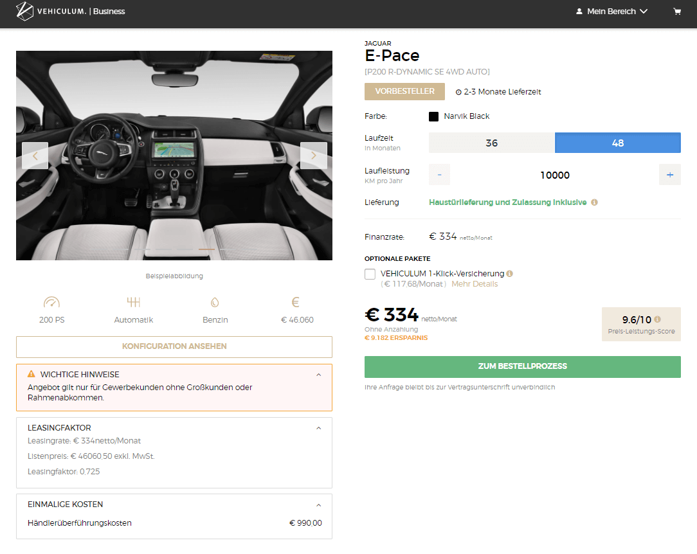
Task: Enable VEHICULUM 1-Klick-Versicherung checkbox
Action: (370, 274)
